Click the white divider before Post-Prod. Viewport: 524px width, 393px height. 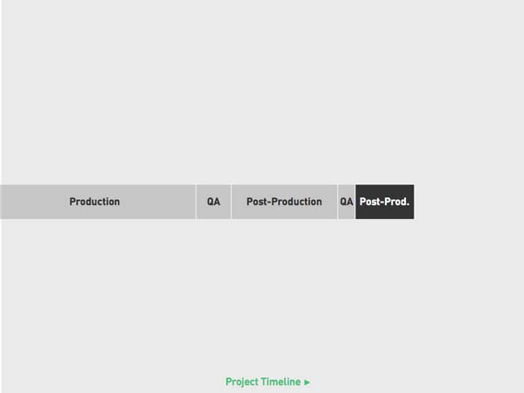point(355,202)
